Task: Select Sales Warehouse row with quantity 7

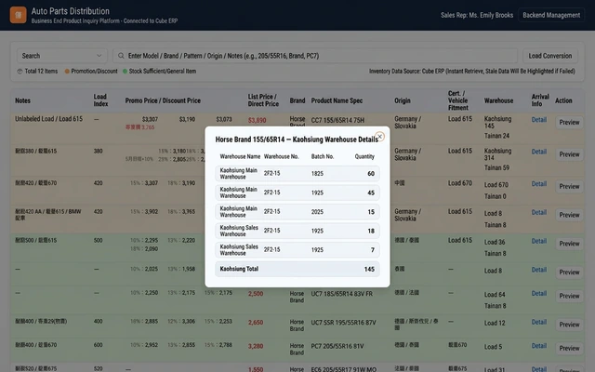Action: tap(297, 250)
